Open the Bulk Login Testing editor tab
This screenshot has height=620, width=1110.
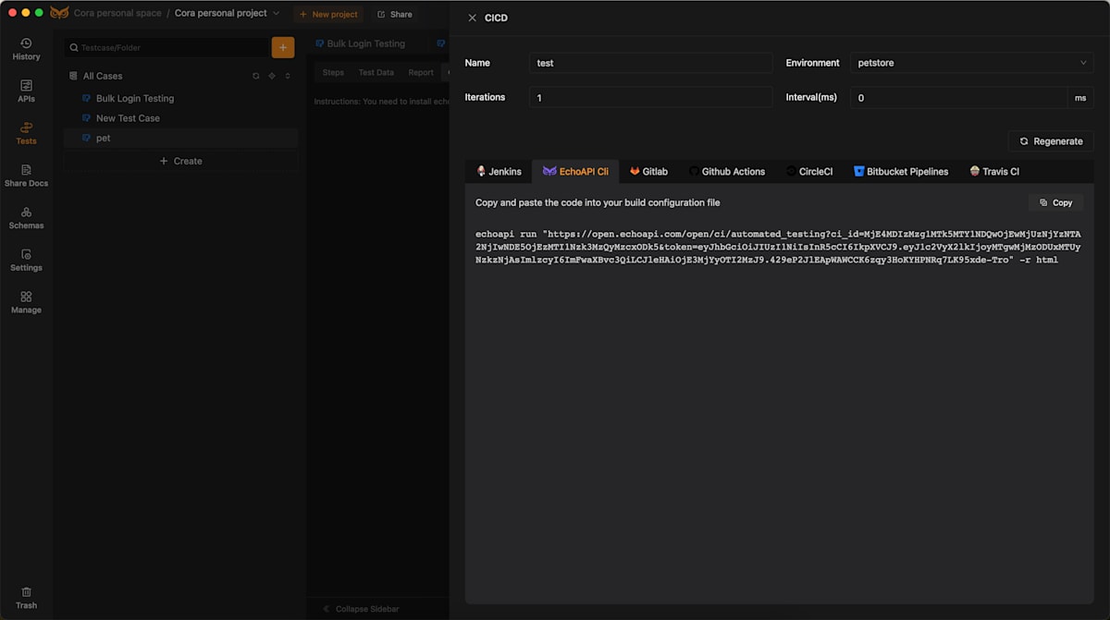point(361,43)
